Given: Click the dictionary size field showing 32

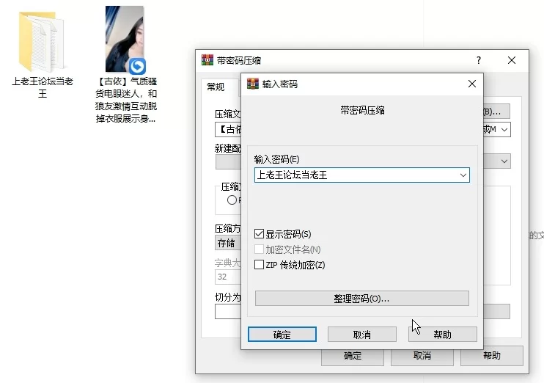Looking at the screenshot, I should coord(228,277).
